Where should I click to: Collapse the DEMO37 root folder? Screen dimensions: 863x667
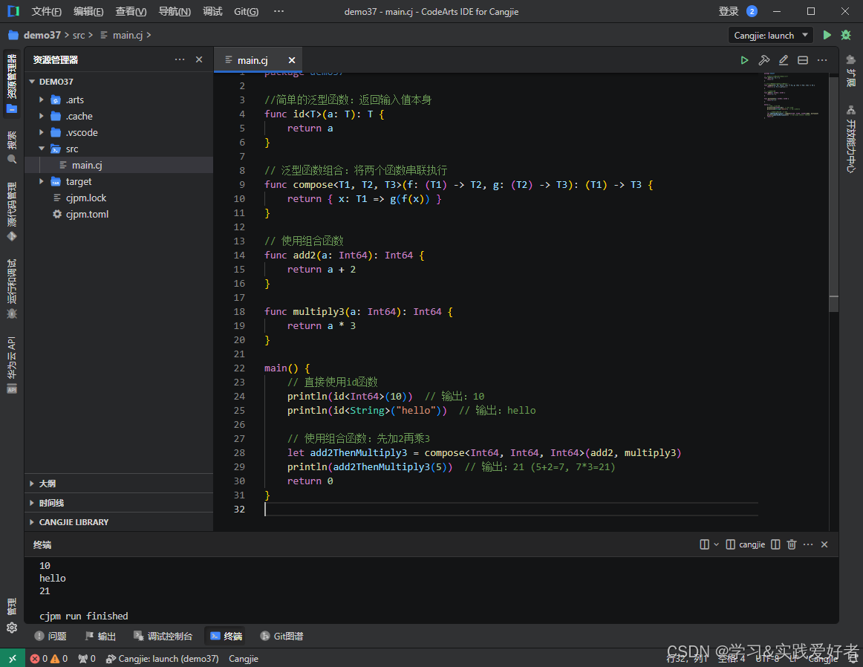coord(32,82)
